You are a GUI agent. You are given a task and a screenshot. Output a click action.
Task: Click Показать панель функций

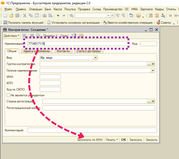[23, 23]
